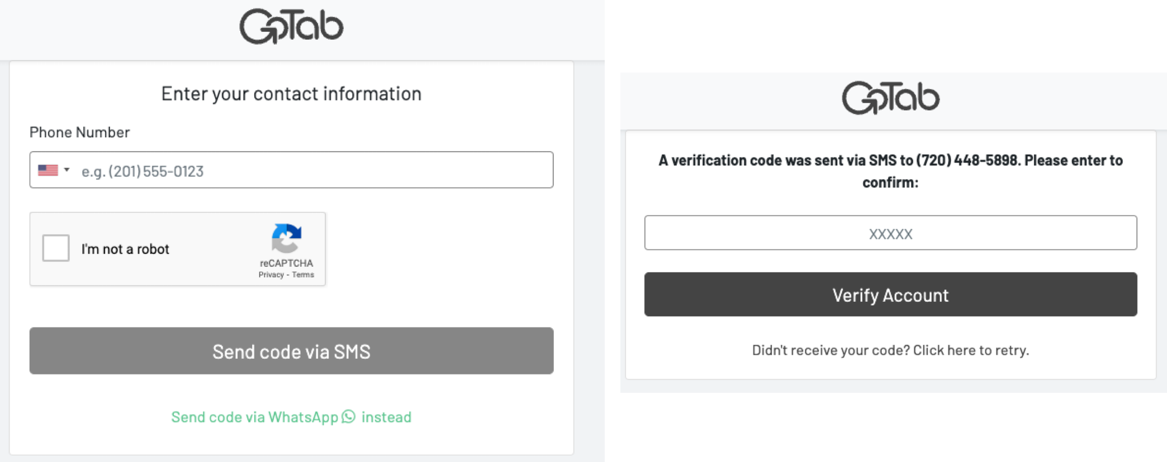This screenshot has height=462, width=1167.
Task: Click the US flag country icon
Action: click(x=48, y=170)
